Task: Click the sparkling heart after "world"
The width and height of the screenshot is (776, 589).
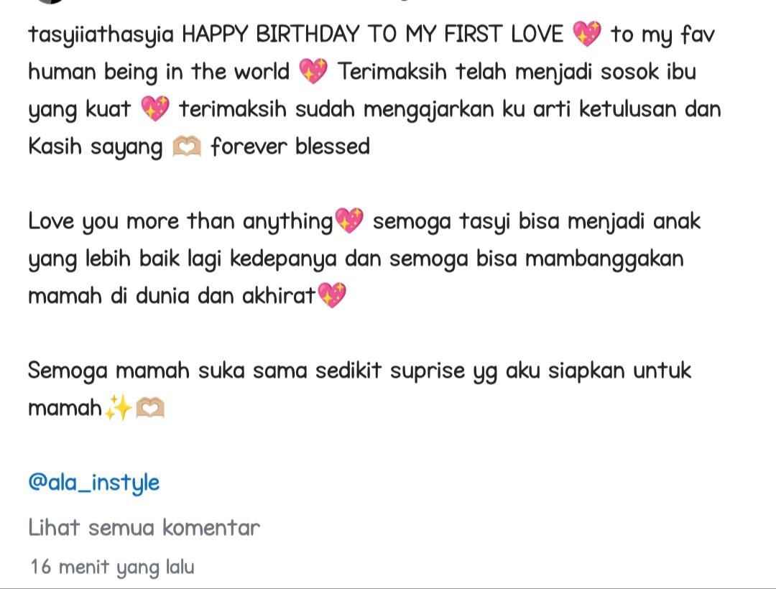Action: point(313,72)
